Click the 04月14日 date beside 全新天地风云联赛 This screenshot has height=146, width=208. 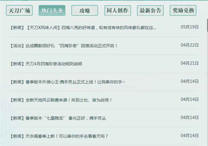pos(189,99)
